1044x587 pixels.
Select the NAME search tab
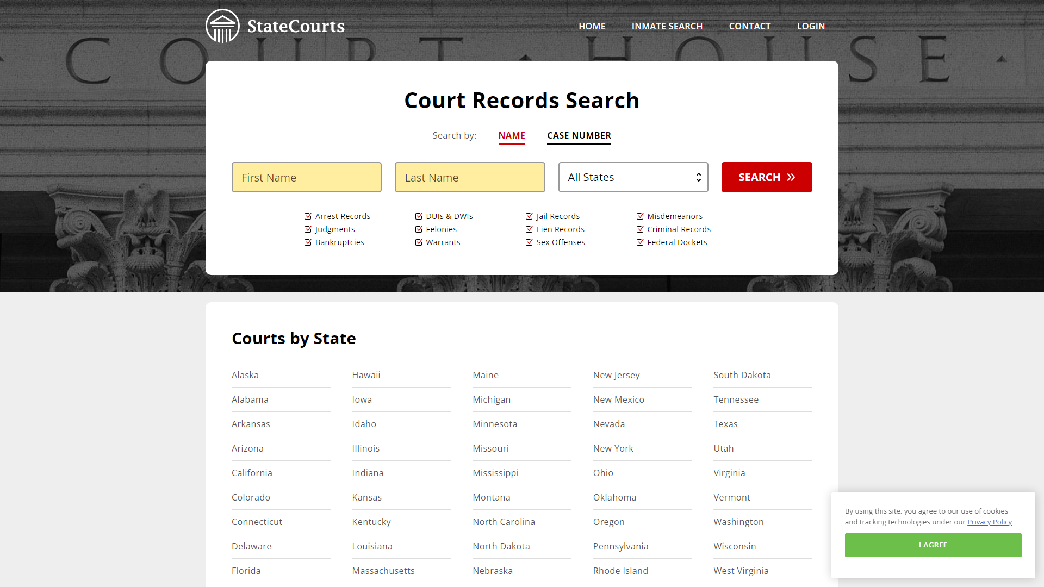[511, 135]
